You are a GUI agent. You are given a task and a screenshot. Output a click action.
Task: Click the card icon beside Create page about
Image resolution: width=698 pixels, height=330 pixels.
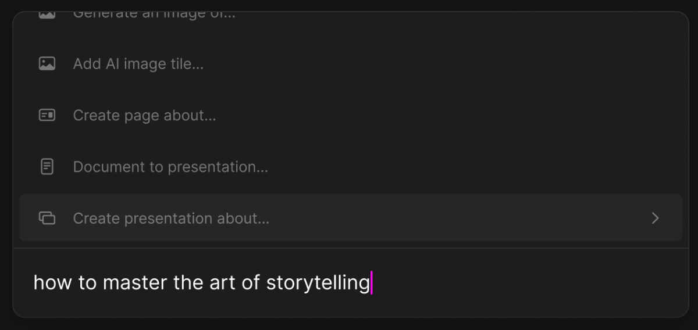point(47,115)
